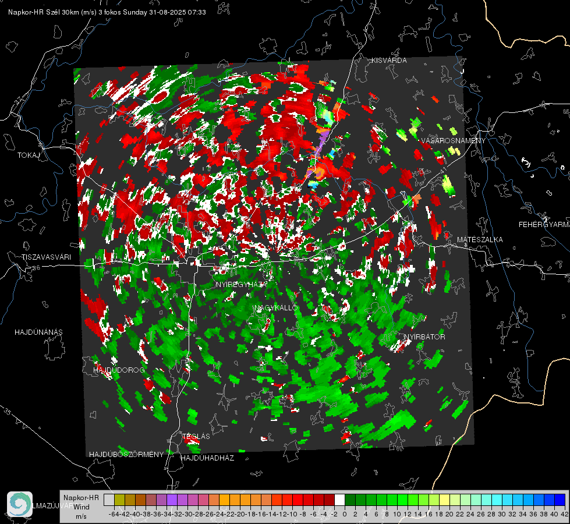Screen dimensions: 570x524
Task: Click the NAGYKÁLLÓ town label
Action: pyautogui.click(x=277, y=307)
